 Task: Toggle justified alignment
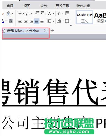tap(37, 21)
